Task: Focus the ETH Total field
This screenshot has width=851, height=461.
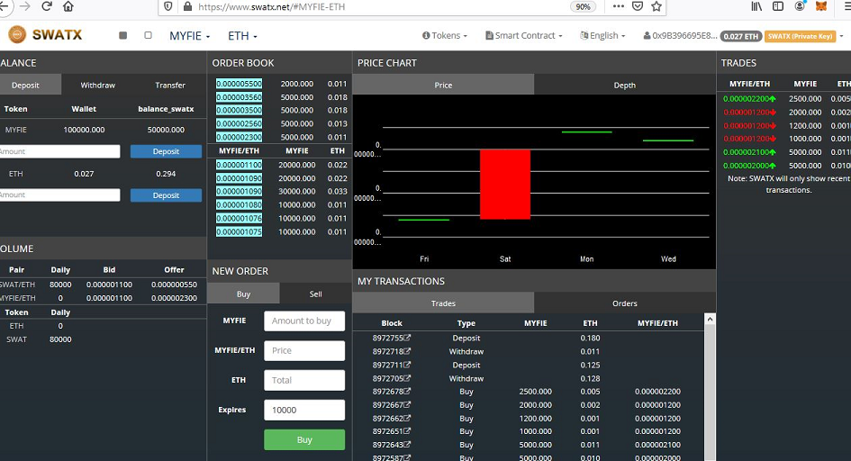Action: [304, 380]
